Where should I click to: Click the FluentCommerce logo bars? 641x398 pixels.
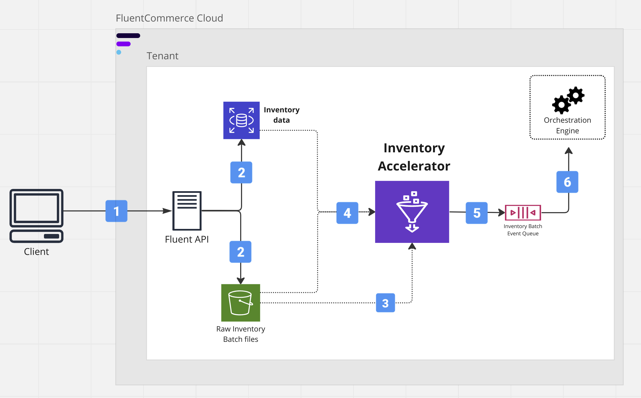click(x=128, y=43)
